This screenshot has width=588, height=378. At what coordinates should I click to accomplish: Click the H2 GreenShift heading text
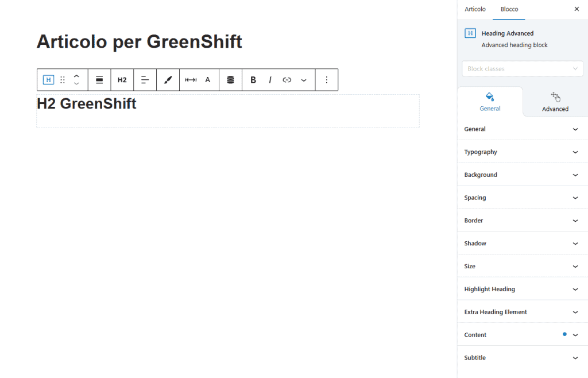(87, 104)
